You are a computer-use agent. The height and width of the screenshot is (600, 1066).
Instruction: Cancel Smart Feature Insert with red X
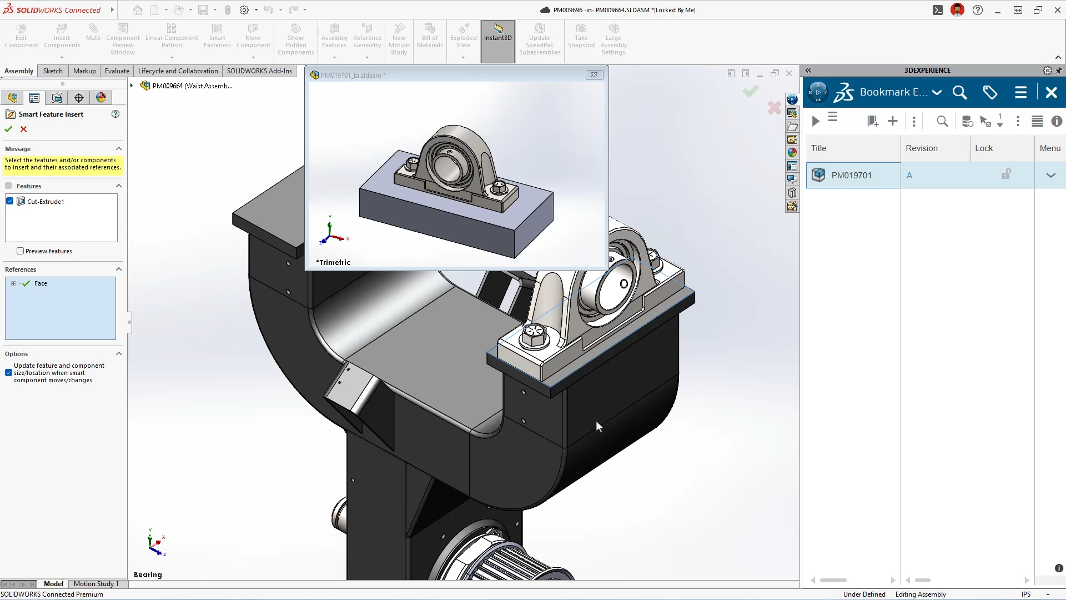click(23, 129)
